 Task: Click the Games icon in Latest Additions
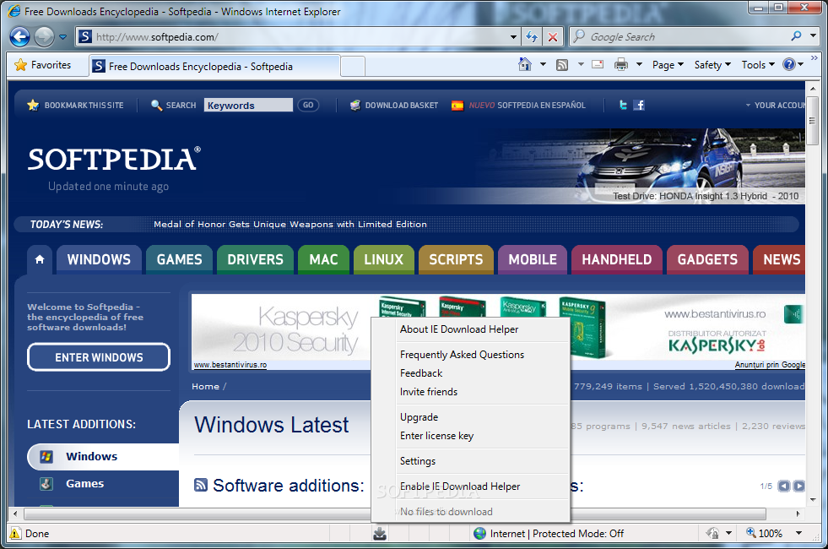pyautogui.click(x=46, y=483)
